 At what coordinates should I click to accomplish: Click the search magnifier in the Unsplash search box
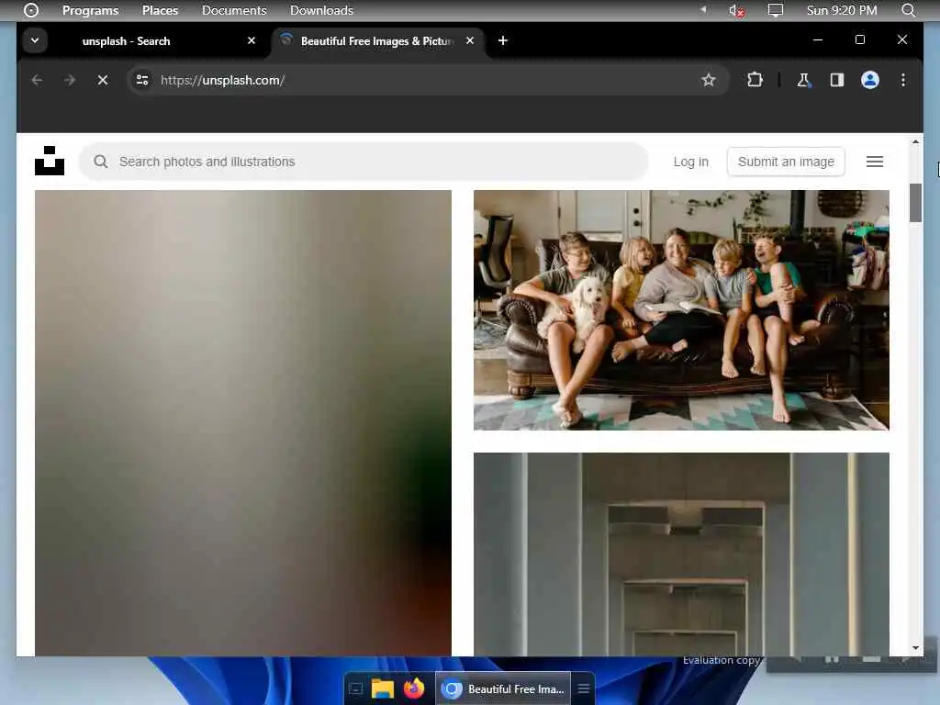pos(101,162)
